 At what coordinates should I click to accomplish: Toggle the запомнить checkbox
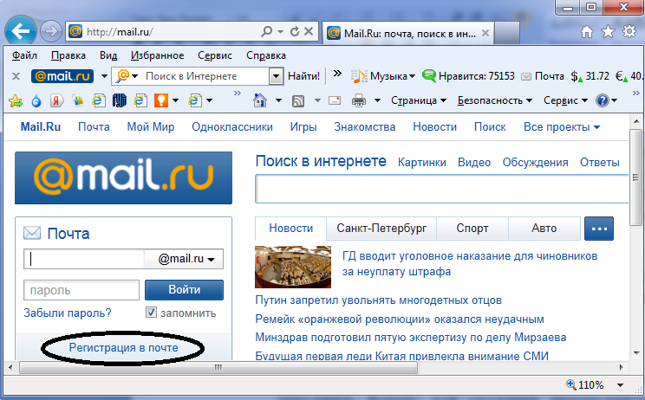click(151, 313)
